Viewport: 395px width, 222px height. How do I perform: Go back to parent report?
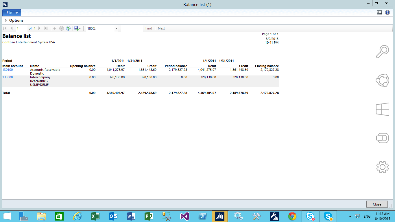click(x=55, y=28)
